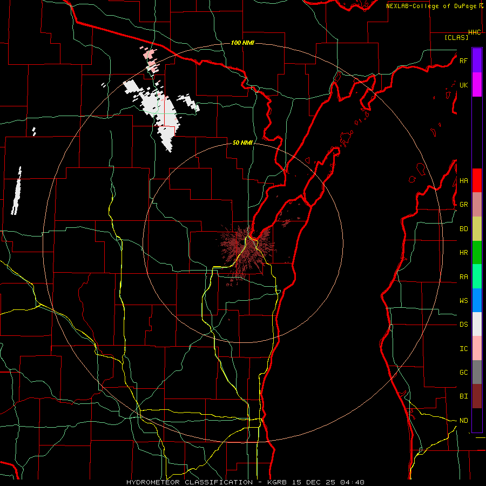Click the GC gray legend swatch
The image size is (486, 486).
[x=477, y=372]
